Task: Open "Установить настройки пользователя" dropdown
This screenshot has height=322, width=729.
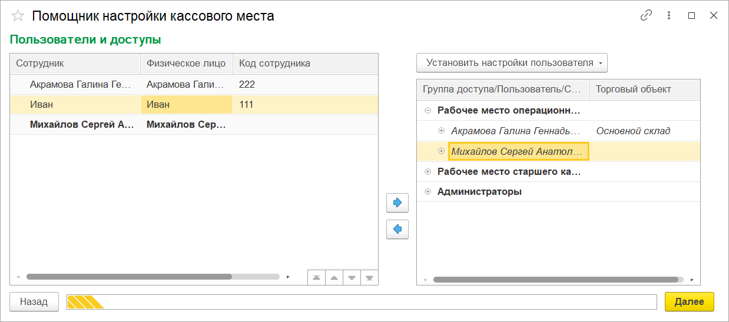Action: pyautogui.click(x=511, y=63)
